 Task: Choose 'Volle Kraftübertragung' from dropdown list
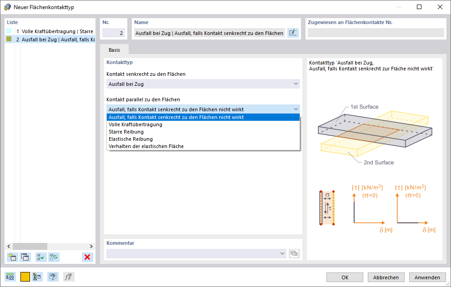(x=203, y=124)
